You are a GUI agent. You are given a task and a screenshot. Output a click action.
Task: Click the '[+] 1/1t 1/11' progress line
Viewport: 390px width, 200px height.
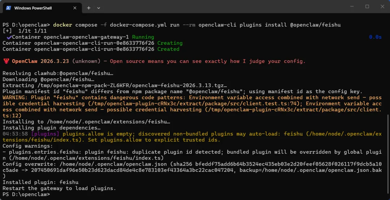click(25, 31)
